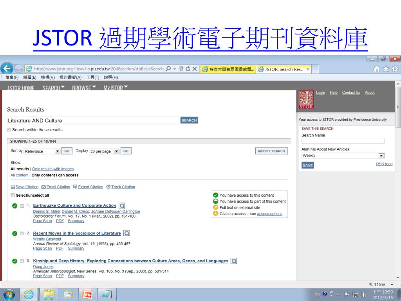This screenshot has width=401, height=301.
Task: Click the Action Center flag icon in tray
Action: (x=347, y=295)
